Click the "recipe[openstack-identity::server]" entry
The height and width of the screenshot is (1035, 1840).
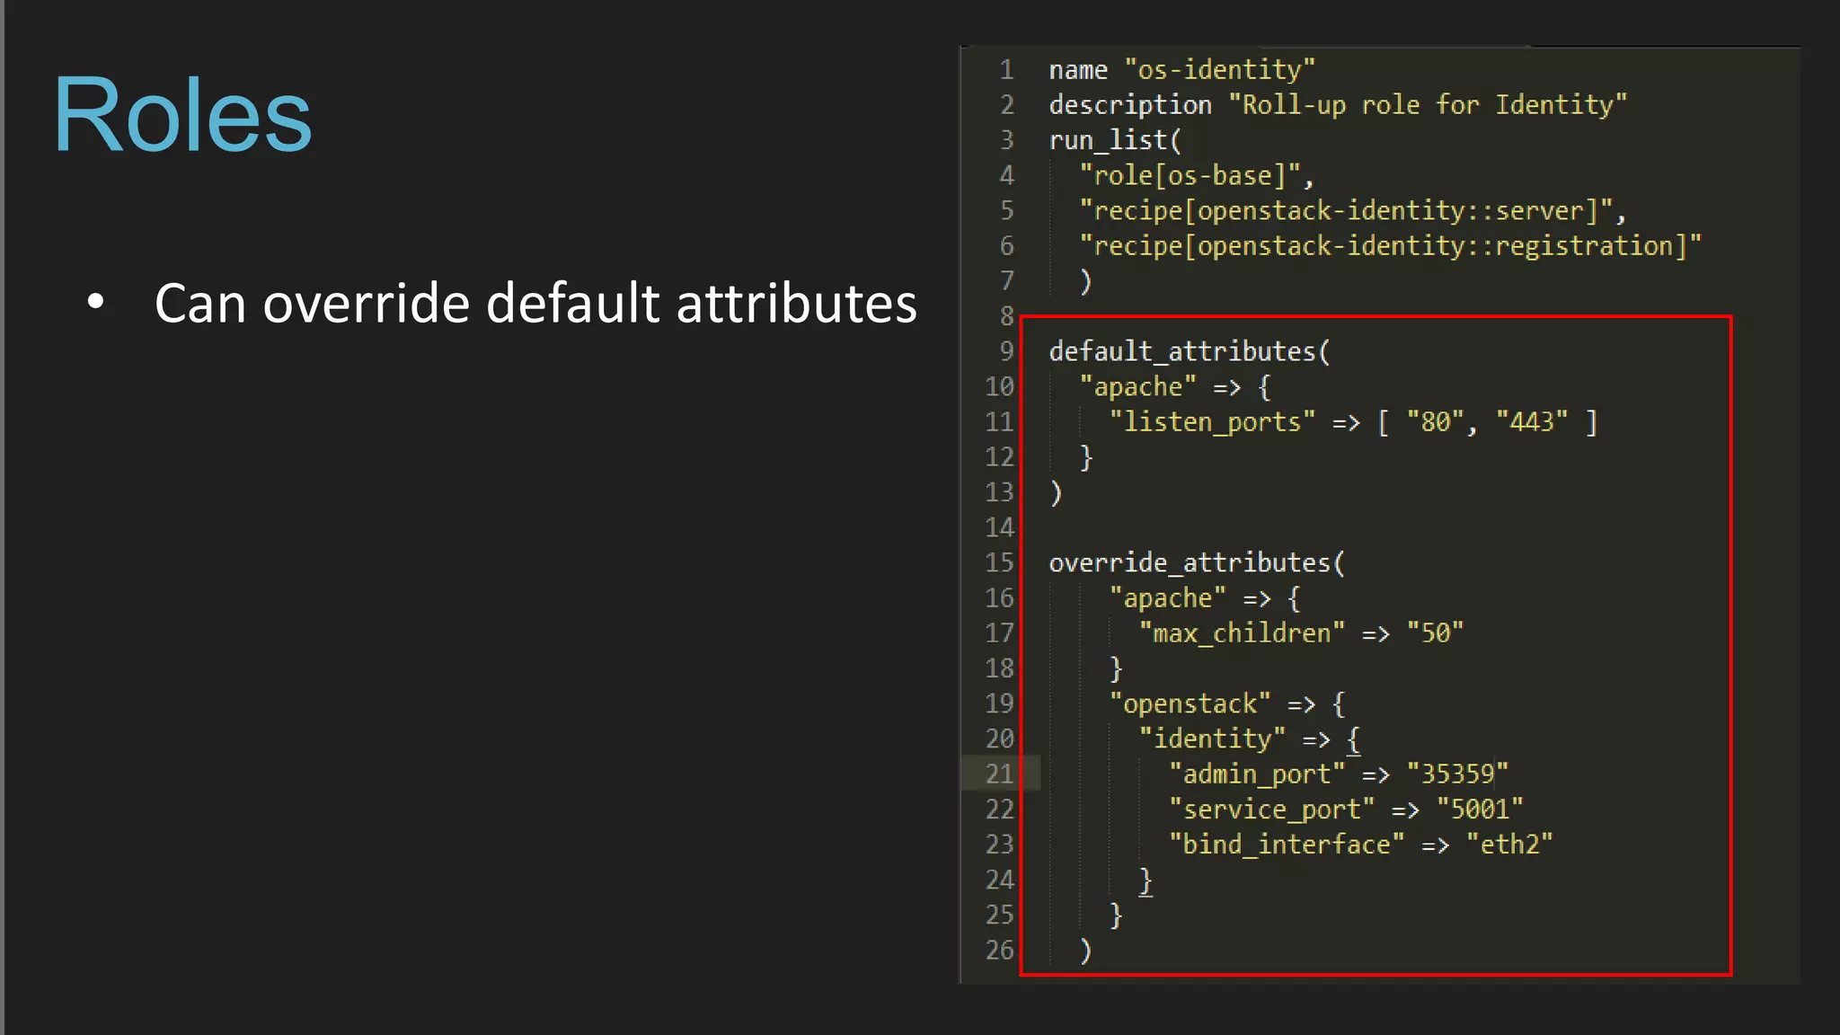click(x=1346, y=210)
